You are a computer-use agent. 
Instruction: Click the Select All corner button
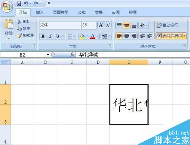click(5, 62)
